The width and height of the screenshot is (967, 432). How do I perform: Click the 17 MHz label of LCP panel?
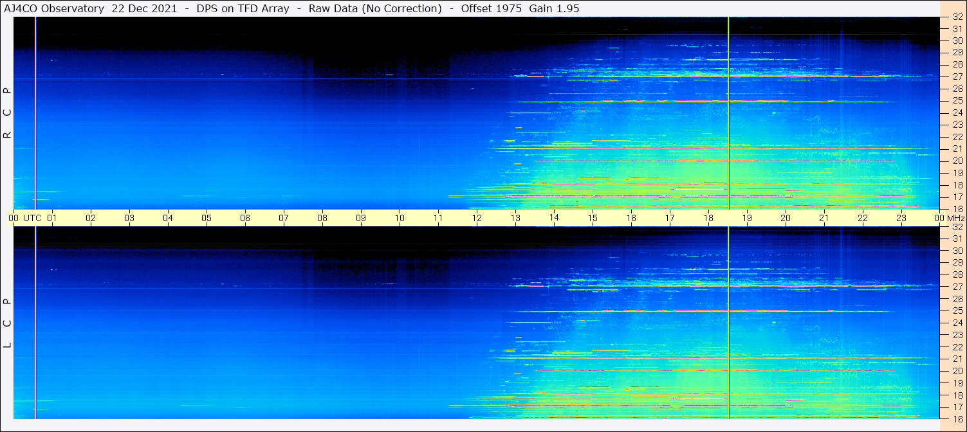(957, 406)
